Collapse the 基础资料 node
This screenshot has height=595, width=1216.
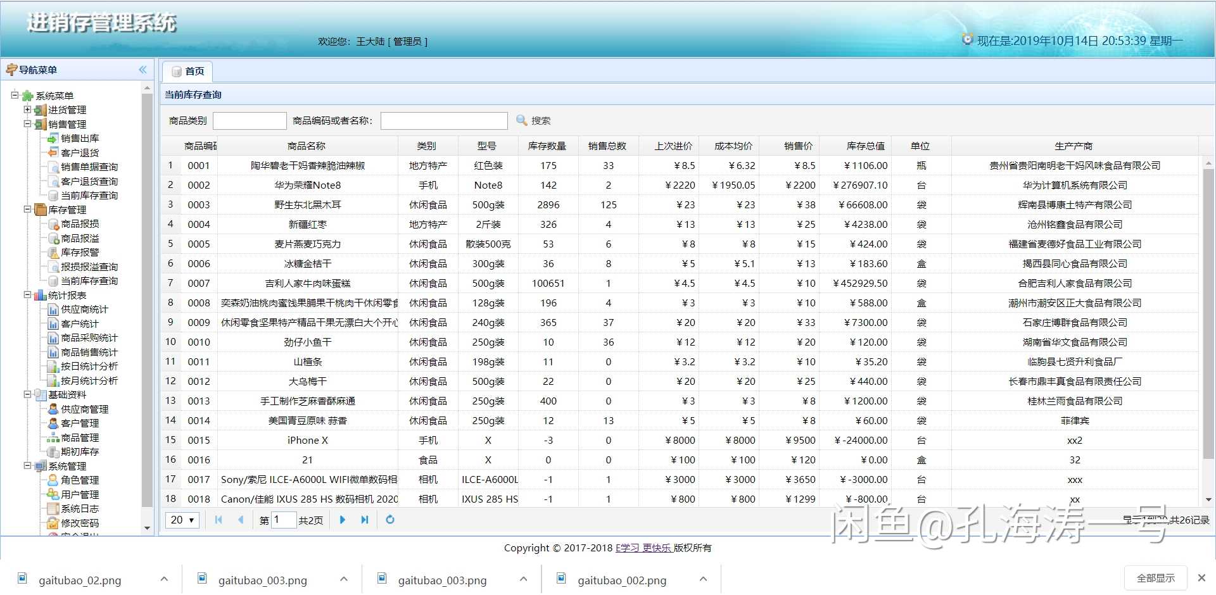(x=27, y=394)
